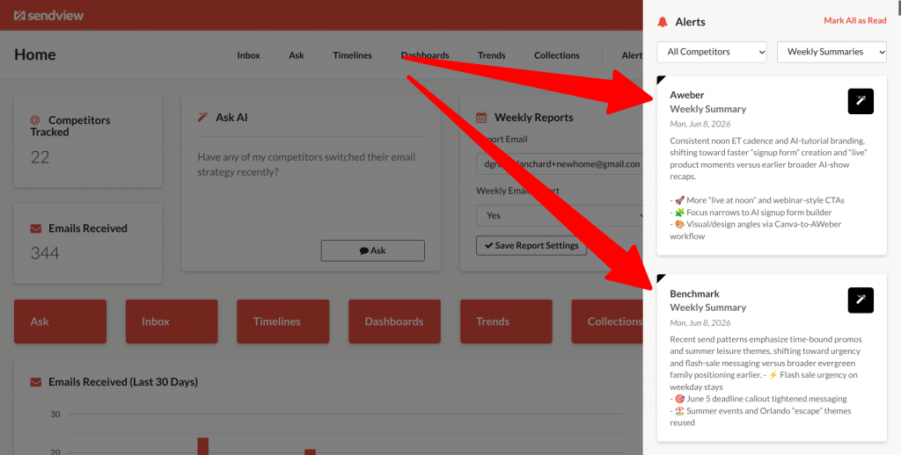Image resolution: width=901 pixels, height=455 pixels.
Task: Click the red Collections tile button
Action: (x=607, y=321)
